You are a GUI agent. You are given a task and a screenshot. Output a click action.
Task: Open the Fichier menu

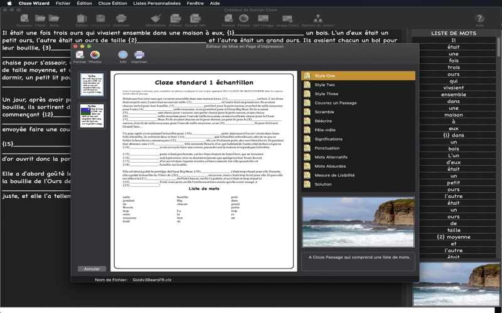pos(63,3)
